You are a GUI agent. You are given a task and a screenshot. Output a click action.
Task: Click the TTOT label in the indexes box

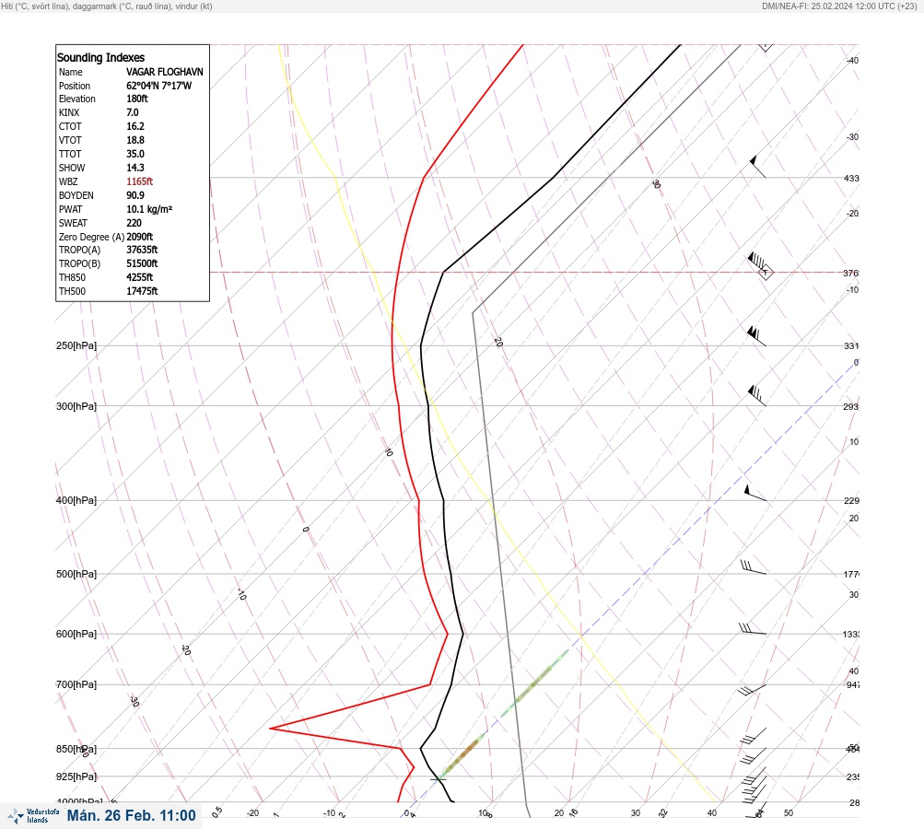click(70, 154)
